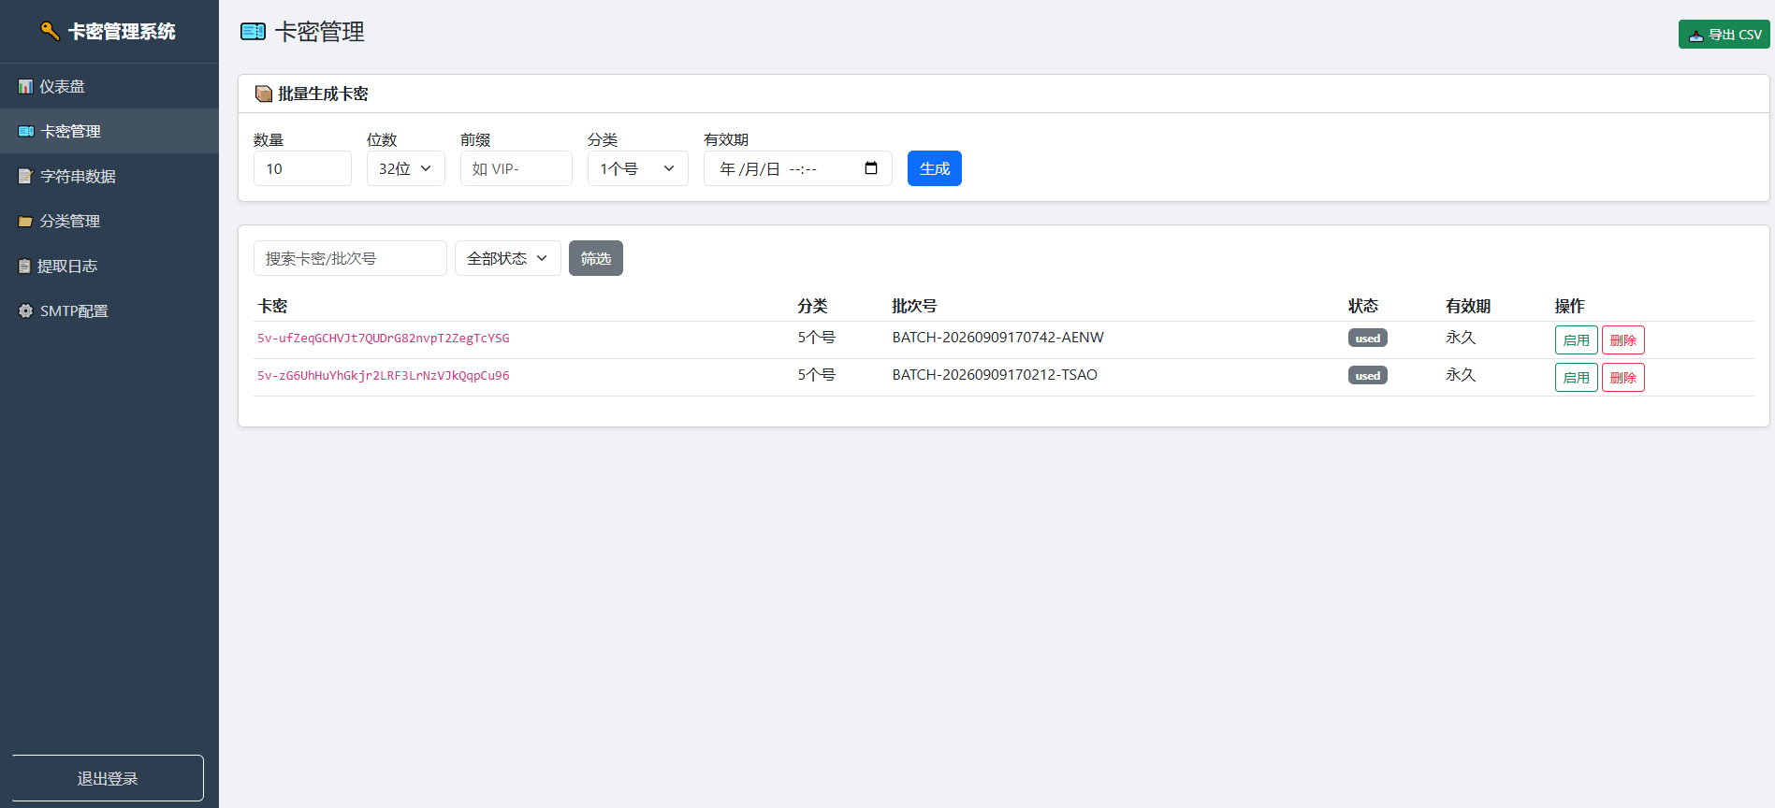Click the 筛选 filter button
1775x808 pixels.
point(596,258)
